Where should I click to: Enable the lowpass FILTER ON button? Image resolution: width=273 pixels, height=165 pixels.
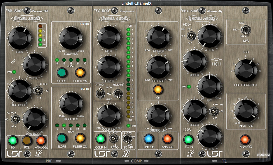[x=80, y=72]
